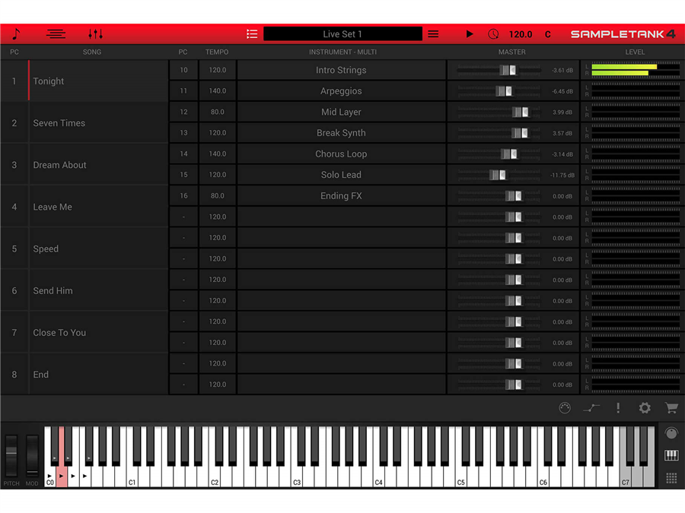Click the MIDI connector icon
The height and width of the screenshot is (513, 685).
[x=565, y=408]
